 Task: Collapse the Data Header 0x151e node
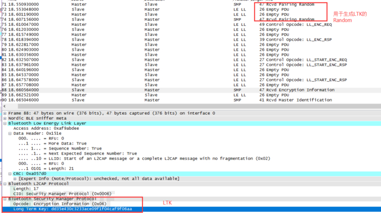[x=10, y=134]
